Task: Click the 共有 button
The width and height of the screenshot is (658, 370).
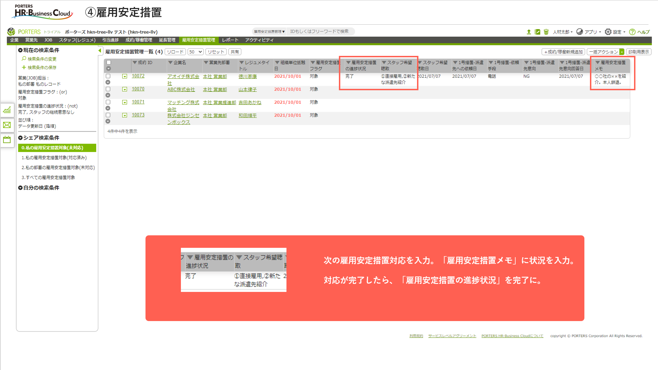Action: [x=235, y=52]
